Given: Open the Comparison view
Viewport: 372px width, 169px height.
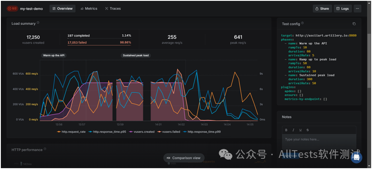Looking at the screenshot, I should pyautogui.click(x=184, y=158).
